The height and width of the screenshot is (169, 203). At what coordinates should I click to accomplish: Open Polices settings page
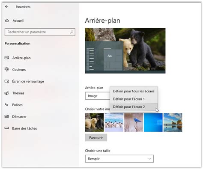17,105
